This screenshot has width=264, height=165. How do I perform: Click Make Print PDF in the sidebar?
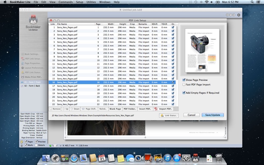[22, 77]
